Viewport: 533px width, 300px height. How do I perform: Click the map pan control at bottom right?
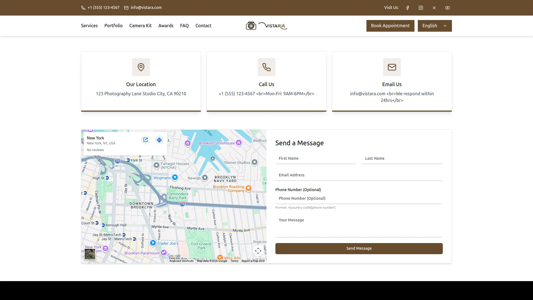point(258,251)
